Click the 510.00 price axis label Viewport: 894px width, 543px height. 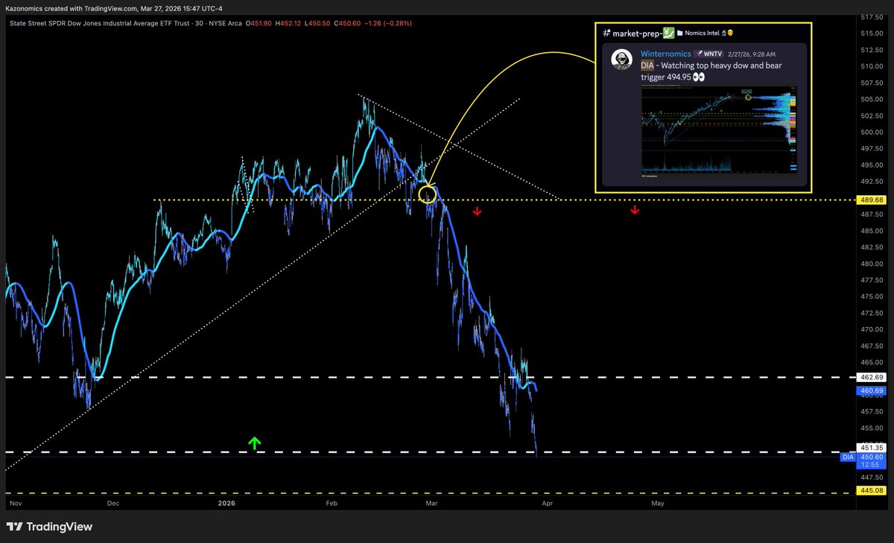coord(872,66)
